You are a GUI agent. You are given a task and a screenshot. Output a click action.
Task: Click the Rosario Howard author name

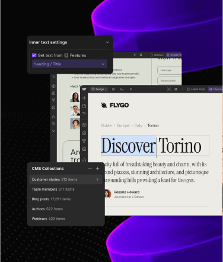(126, 192)
